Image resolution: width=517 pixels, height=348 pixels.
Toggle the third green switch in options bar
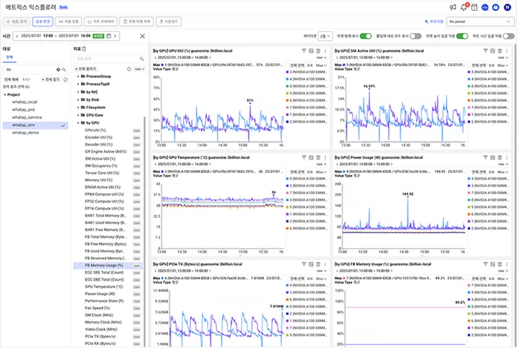tap(463, 36)
